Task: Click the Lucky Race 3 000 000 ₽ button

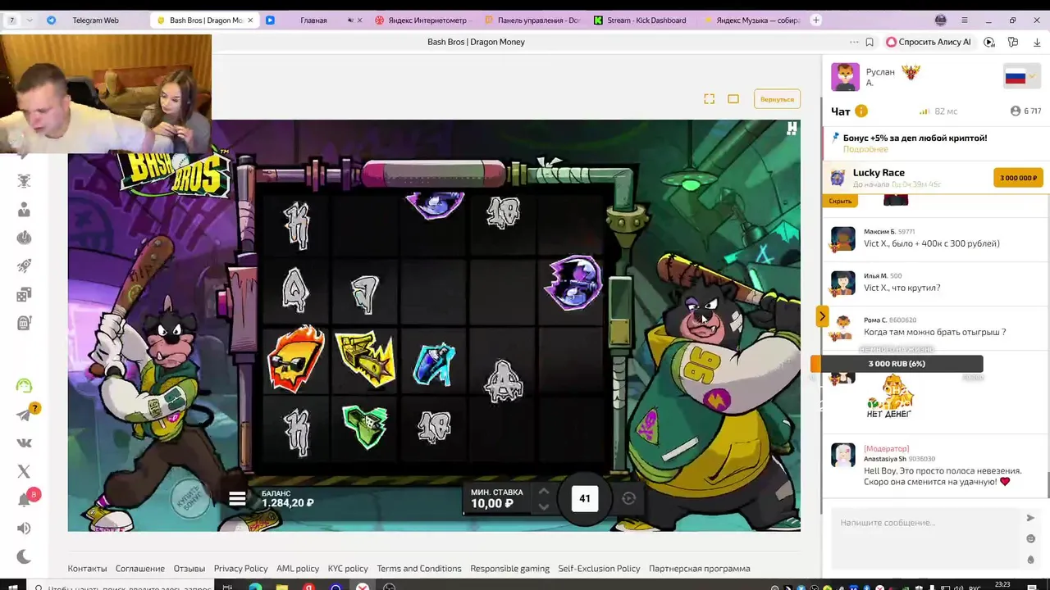Action: (x=1018, y=178)
